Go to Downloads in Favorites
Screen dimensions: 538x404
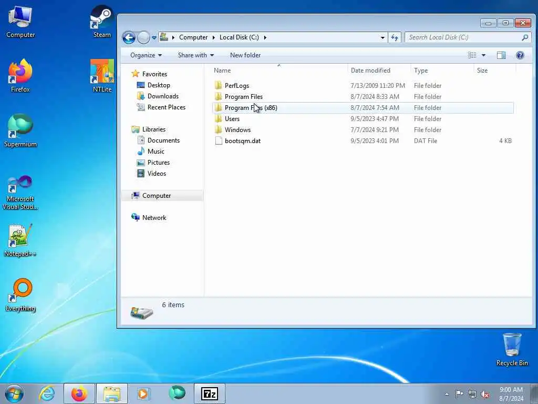(x=158, y=96)
